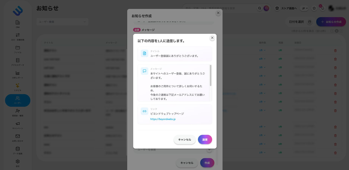Close the send confirmation dialog with X
The height and width of the screenshot is (170, 349).
pos(212,38)
